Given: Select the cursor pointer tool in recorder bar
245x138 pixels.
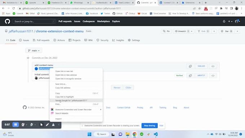Looking at the screenshot, I should [41, 125].
